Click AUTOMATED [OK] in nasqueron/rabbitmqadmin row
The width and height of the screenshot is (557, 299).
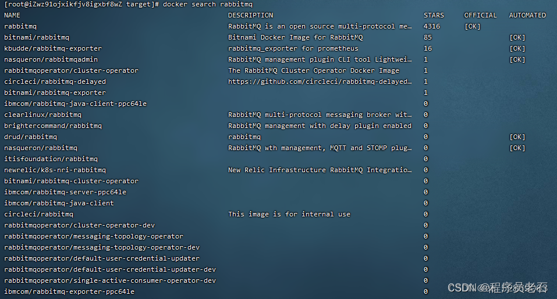click(x=517, y=59)
